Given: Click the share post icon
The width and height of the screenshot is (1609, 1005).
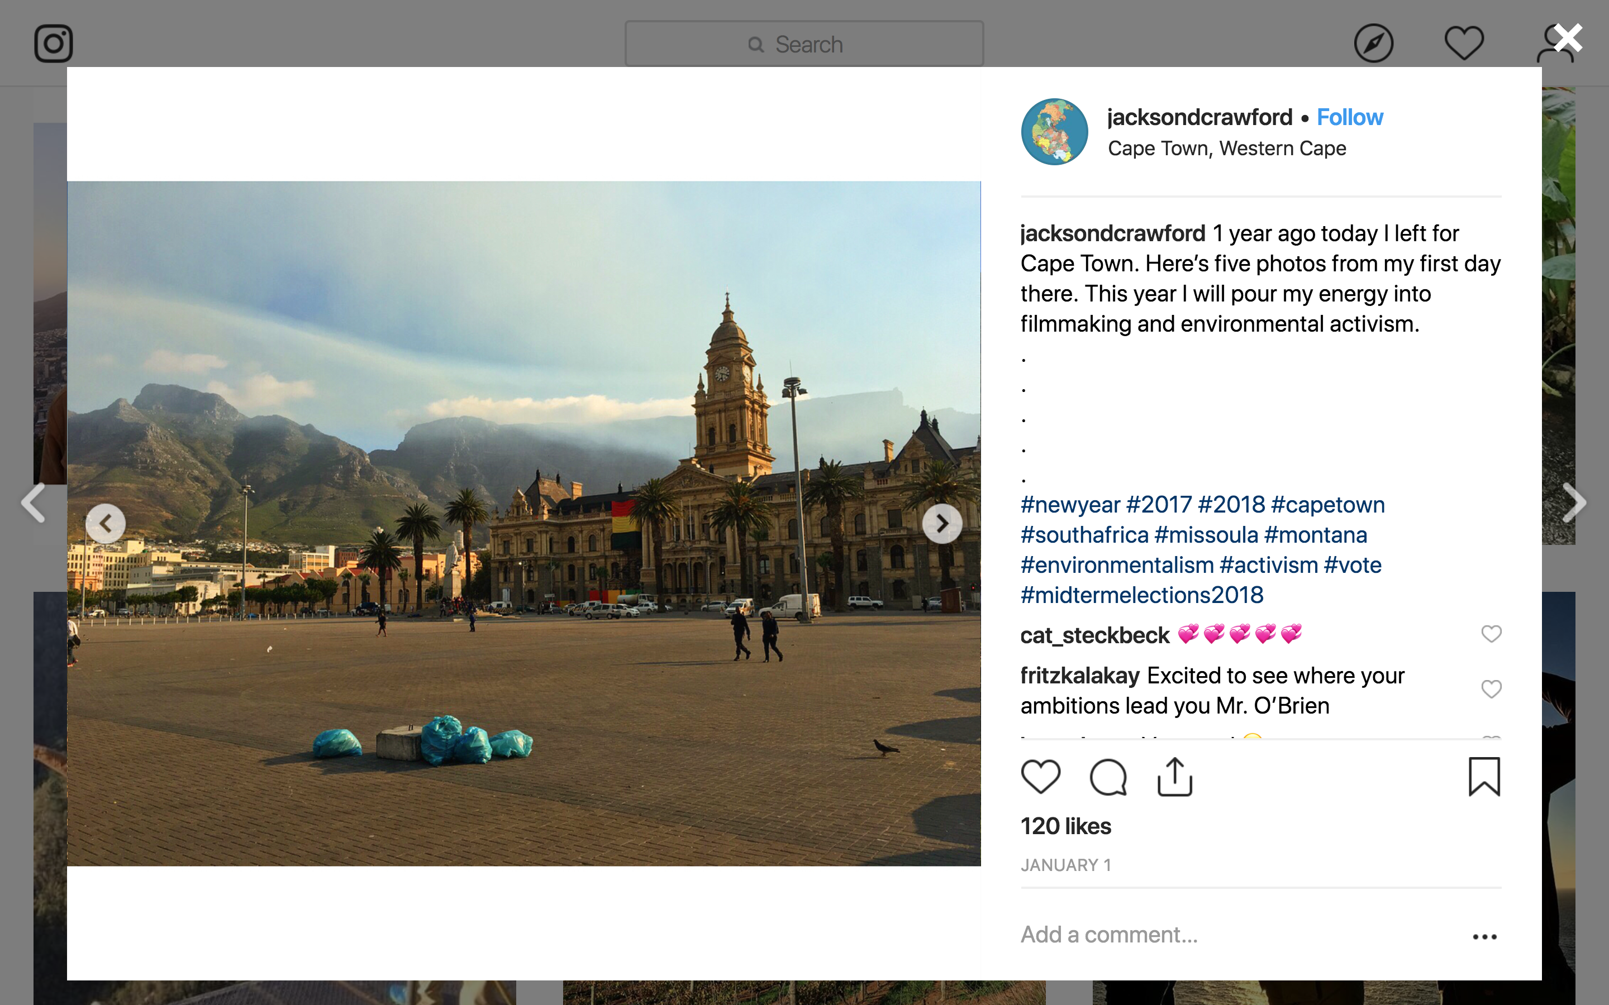Looking at the screenshot, I should (1175, 776).
